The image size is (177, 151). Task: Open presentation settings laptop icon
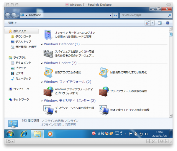(x=49, y=110)
